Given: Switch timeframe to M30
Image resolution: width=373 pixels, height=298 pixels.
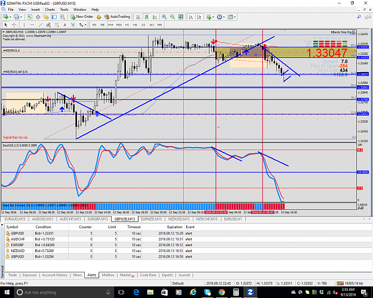Looking at the screenshot, I should pos(119,24).
